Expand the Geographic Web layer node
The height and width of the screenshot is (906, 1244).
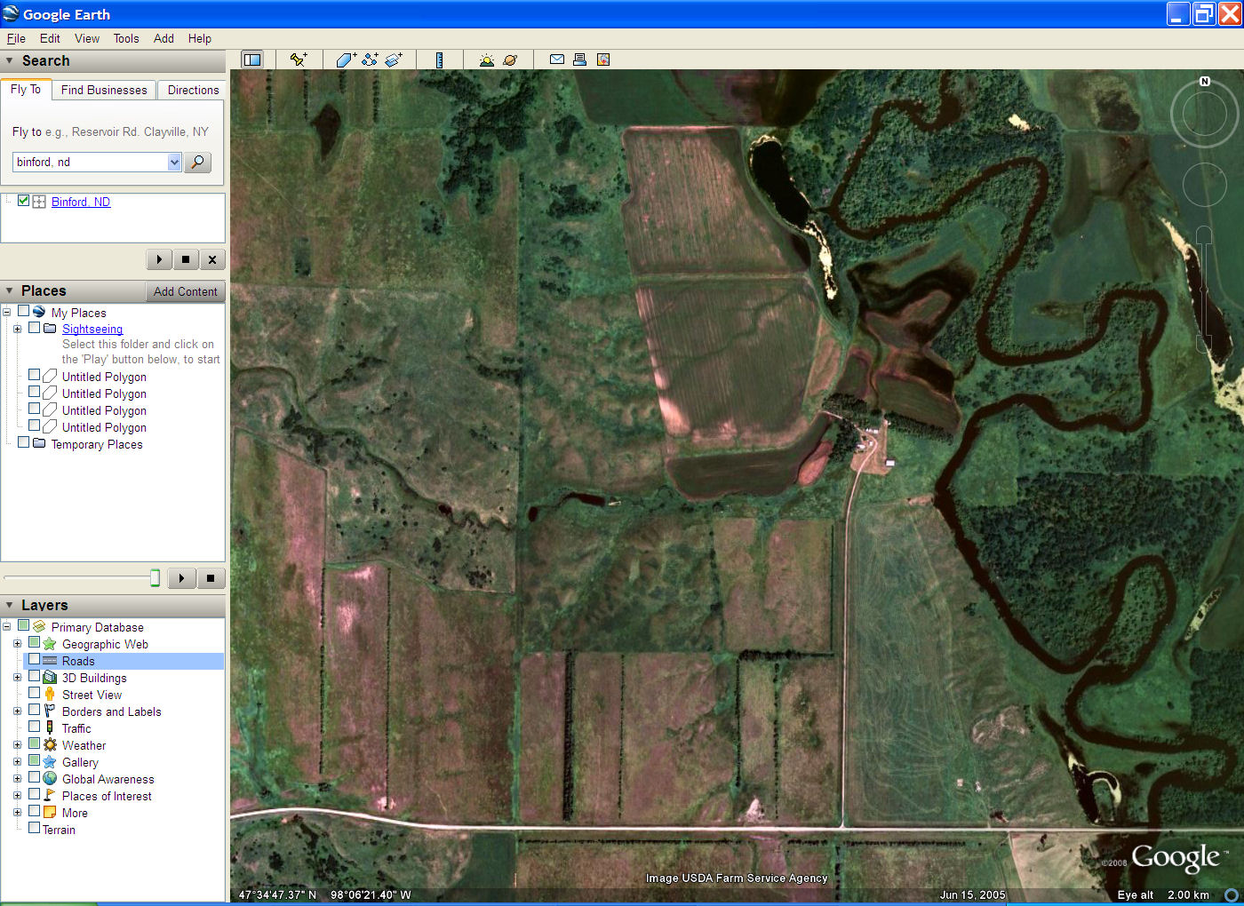(x=17, y=644)
